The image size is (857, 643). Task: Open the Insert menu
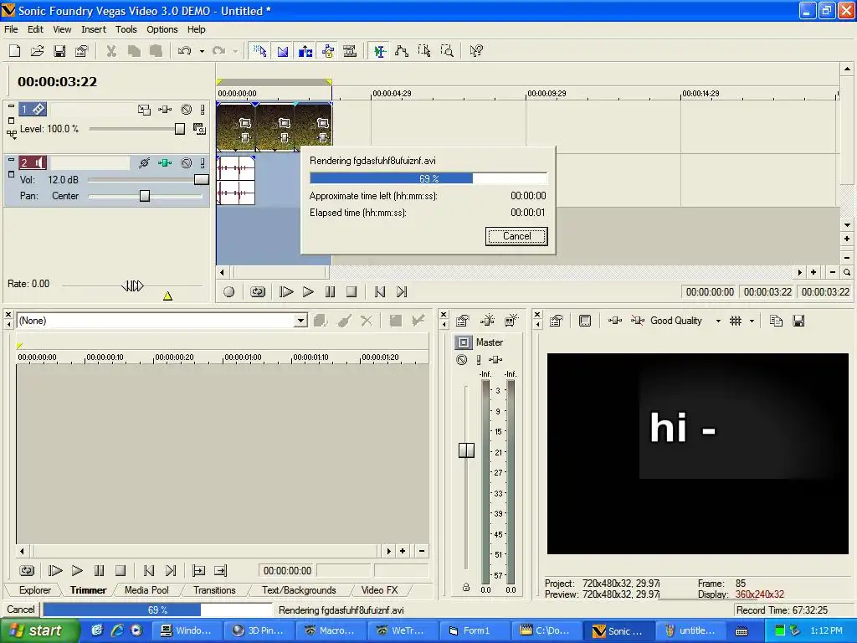94,29
